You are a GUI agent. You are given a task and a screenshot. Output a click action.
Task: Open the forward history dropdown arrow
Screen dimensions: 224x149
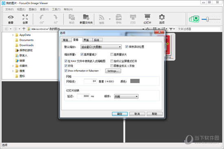pos(20,29)
